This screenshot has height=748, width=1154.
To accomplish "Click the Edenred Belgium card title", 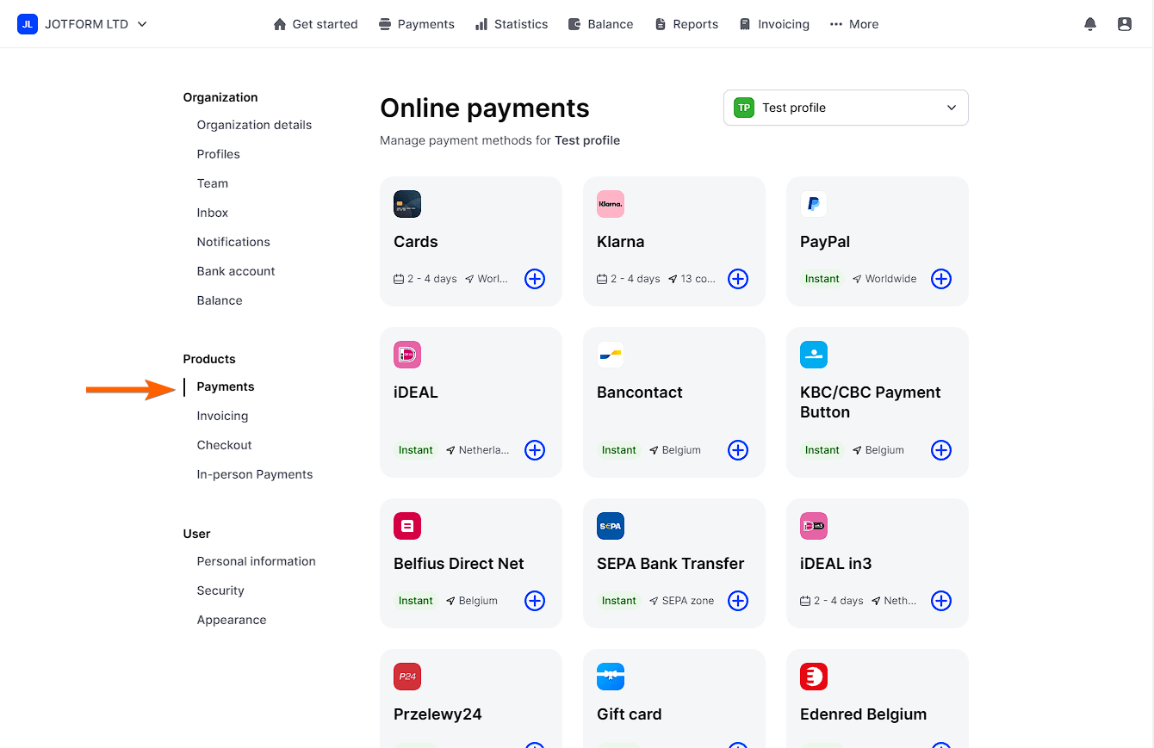I will coord(864,714).
